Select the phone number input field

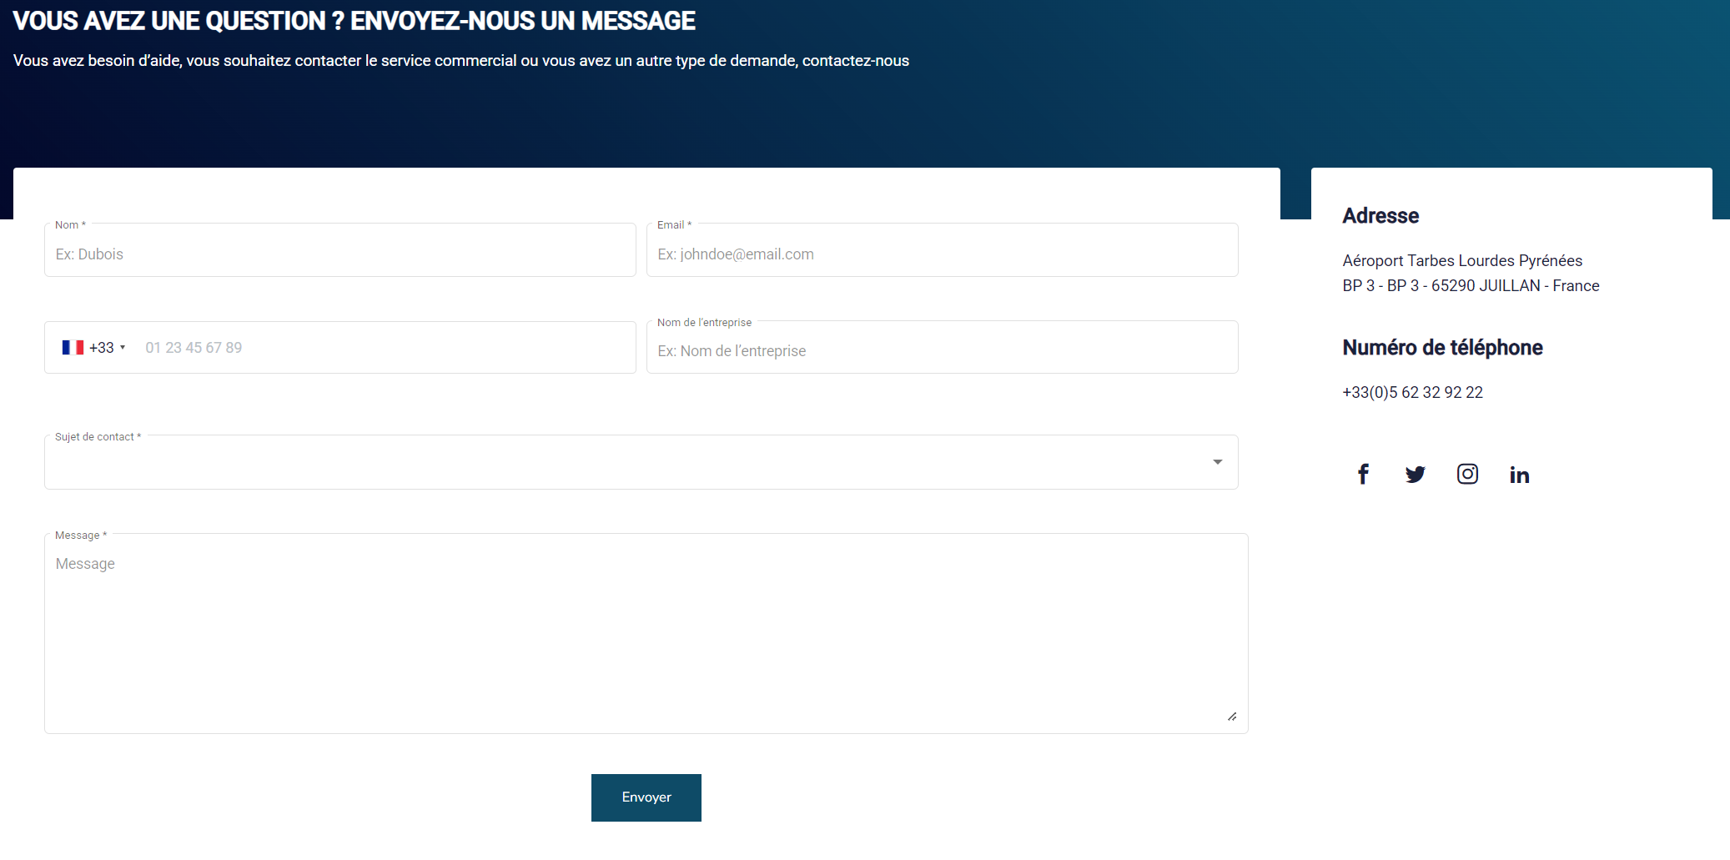(x=384, y=348)
